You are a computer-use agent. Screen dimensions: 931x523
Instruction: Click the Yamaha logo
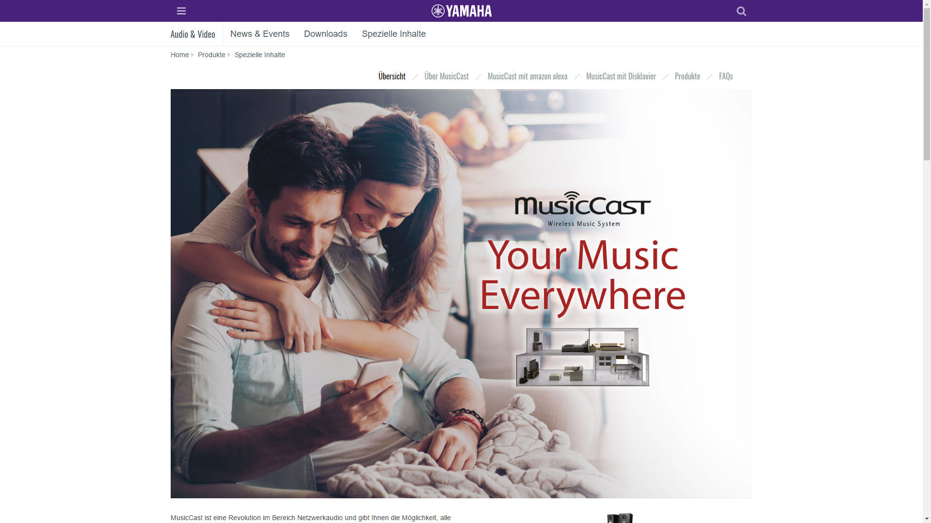pyautogui.click(x=462, y=11)
